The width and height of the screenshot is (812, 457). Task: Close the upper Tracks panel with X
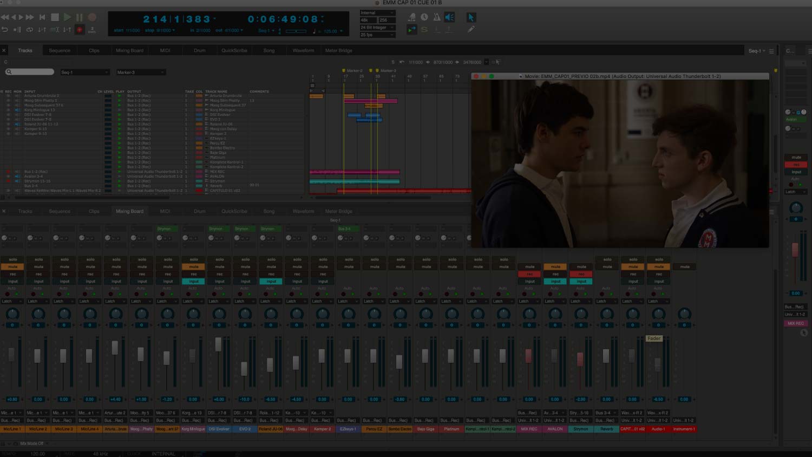(x=4, y=50)
